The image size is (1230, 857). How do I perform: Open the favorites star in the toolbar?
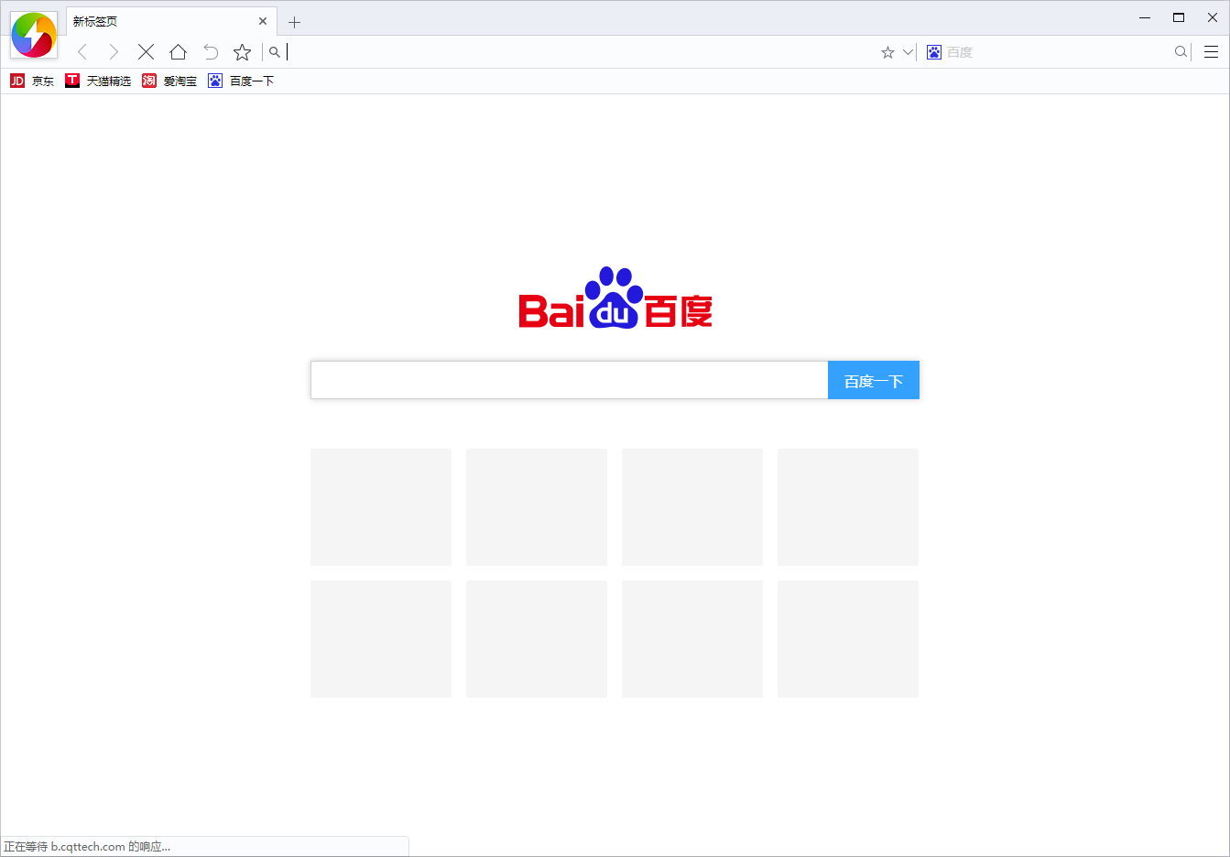pyautogui.click(x=242, y=52)
